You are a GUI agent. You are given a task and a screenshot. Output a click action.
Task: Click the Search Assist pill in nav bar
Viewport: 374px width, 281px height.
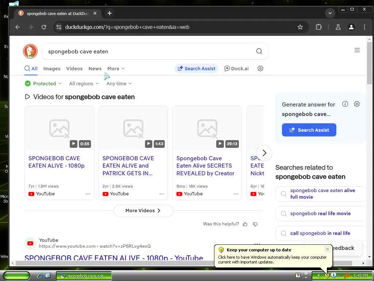pyautogui.click(x=196, y=68)
